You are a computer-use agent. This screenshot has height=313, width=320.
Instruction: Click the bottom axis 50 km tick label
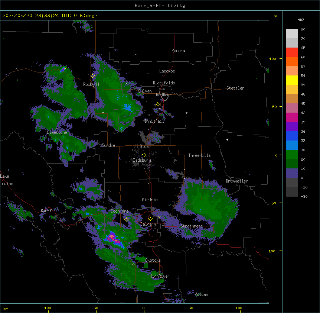[x=191, y=308]
